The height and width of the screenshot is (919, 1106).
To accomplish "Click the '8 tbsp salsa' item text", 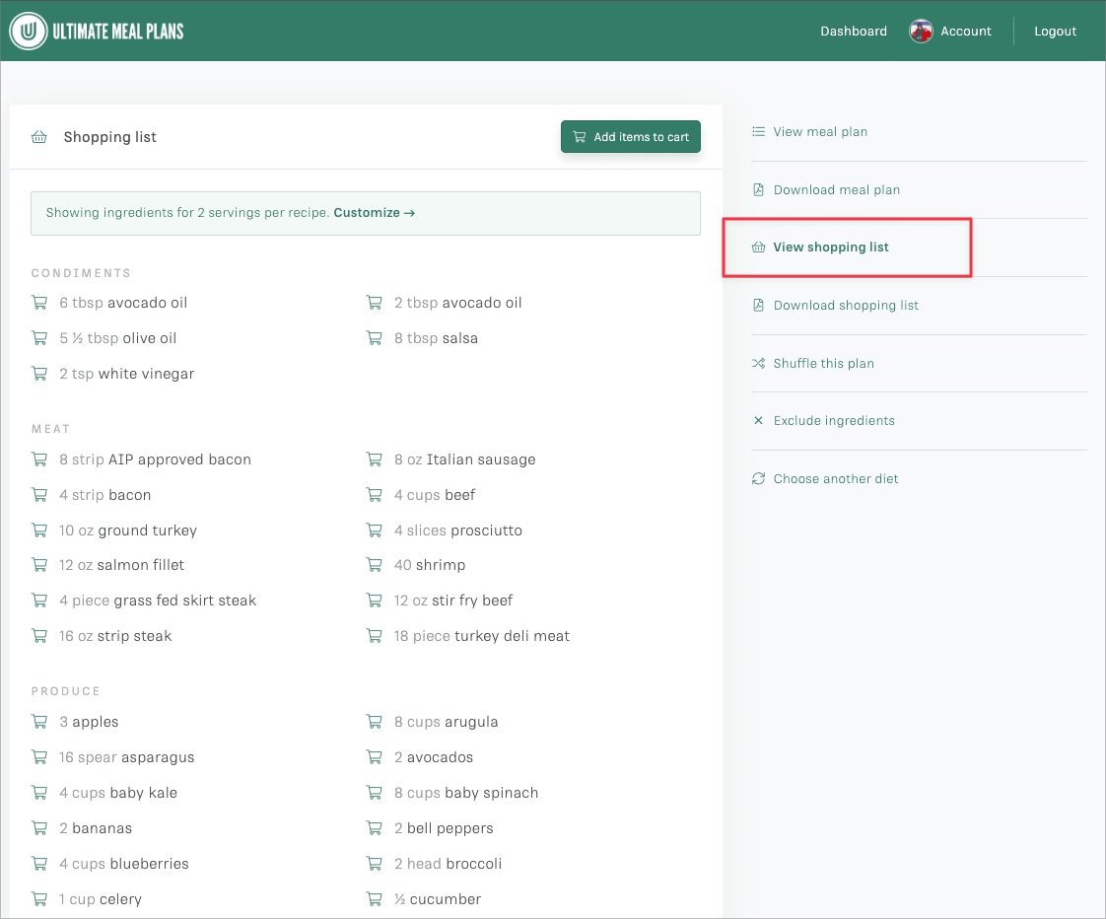I will point(436,338).
